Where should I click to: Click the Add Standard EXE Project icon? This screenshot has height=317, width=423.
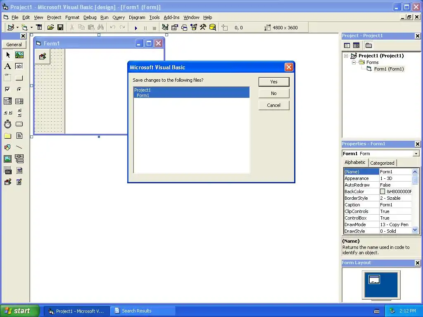coord(11,28)
